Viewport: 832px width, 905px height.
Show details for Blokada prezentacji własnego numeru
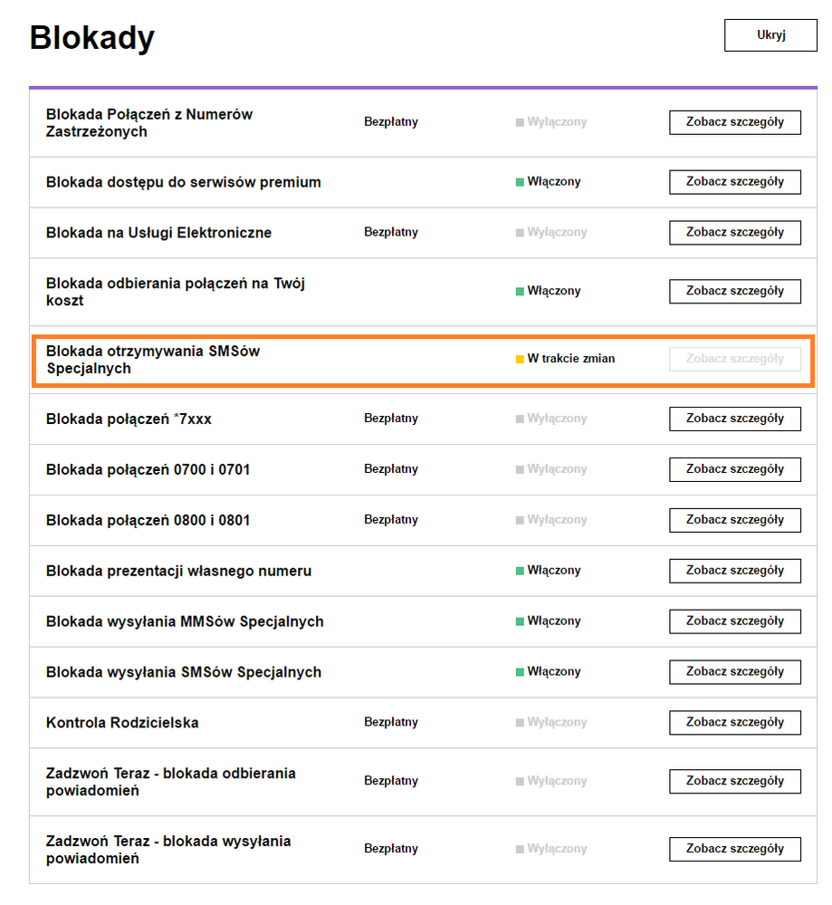734,571
